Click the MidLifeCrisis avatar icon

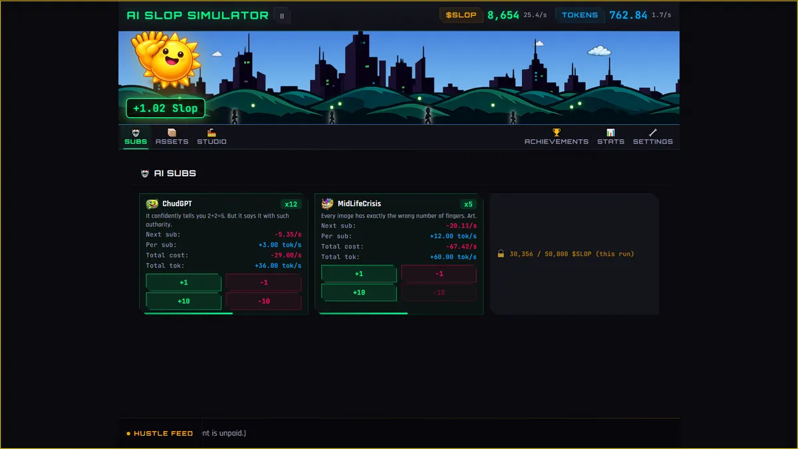[x=327, y=204]
